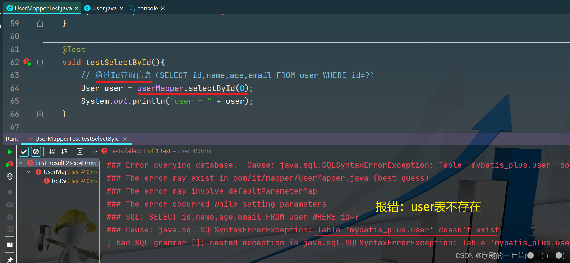Close the console tab
Image resolution: width=570 pixels, height=263 pixels.
pos(163,8)
